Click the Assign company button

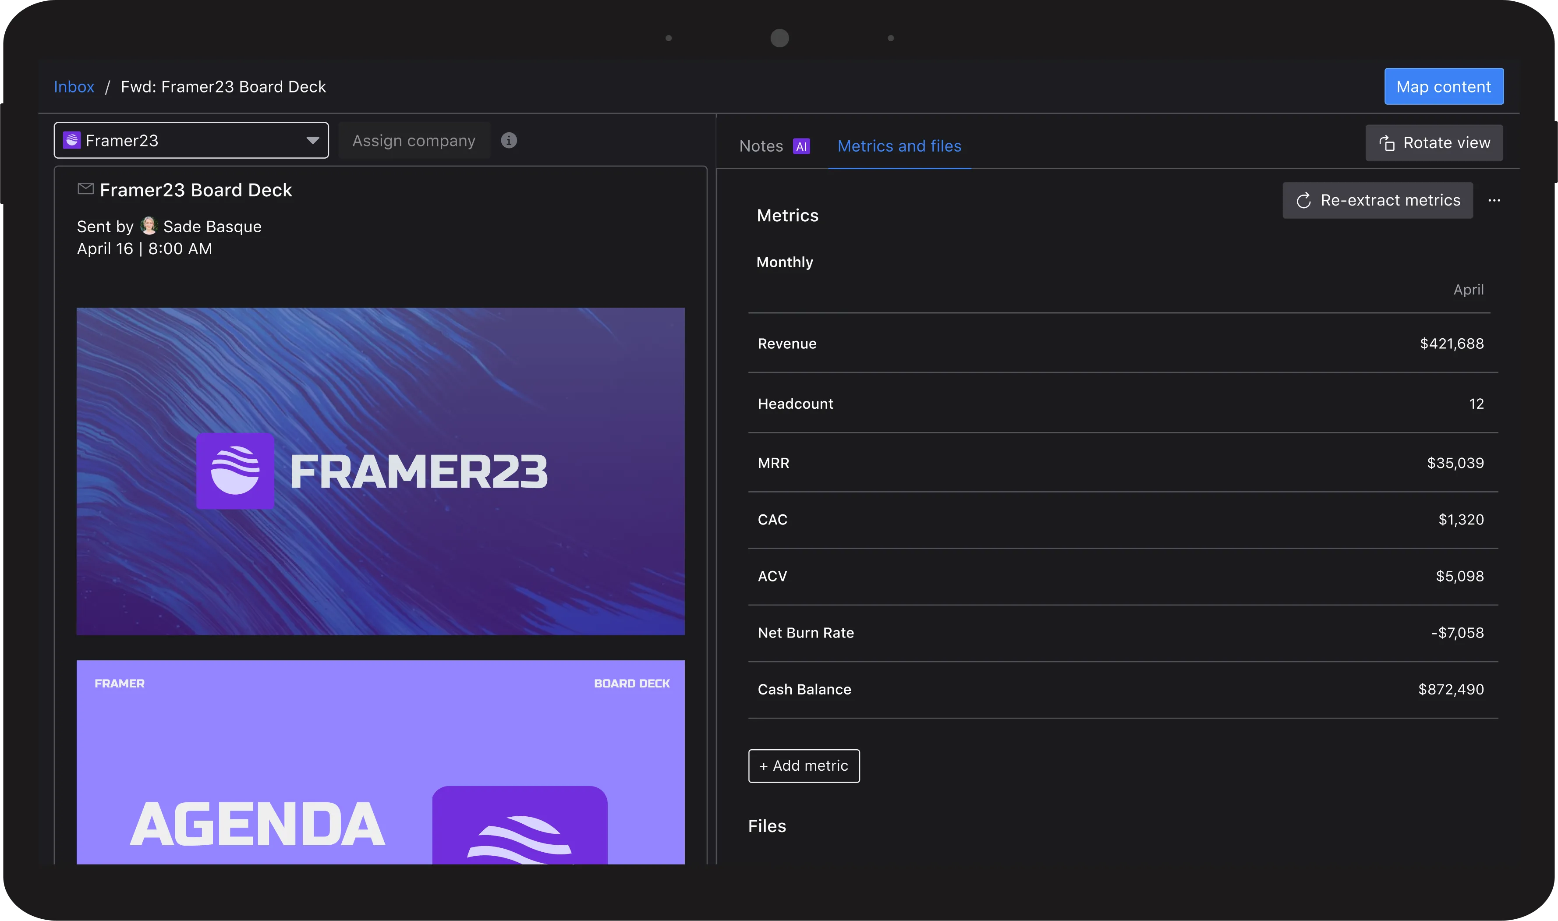click(414, 141)
